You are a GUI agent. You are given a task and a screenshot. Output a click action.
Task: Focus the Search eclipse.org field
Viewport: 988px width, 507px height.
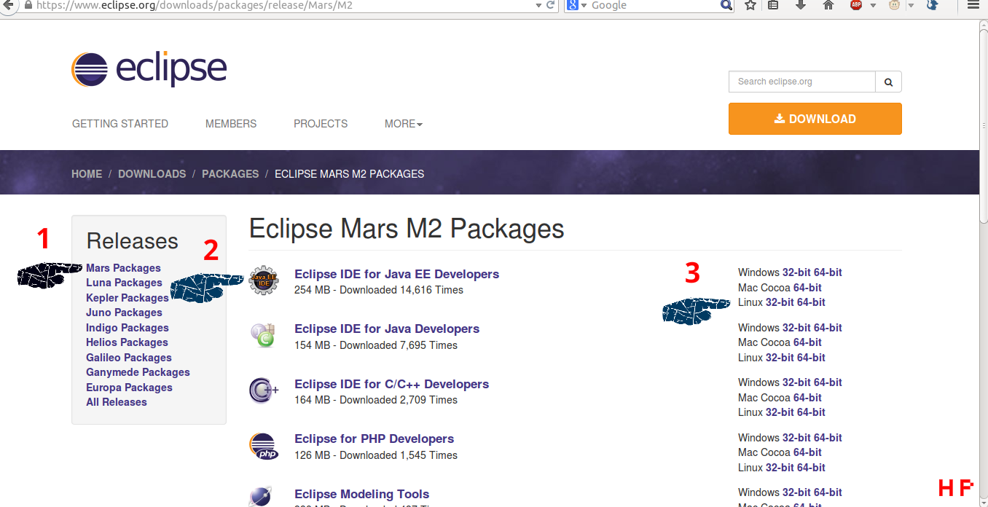pyautogui.click(x=802, y=82)
